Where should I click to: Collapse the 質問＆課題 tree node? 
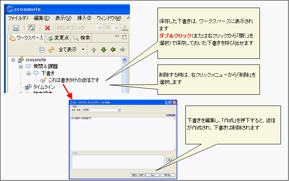click(21, 67)
